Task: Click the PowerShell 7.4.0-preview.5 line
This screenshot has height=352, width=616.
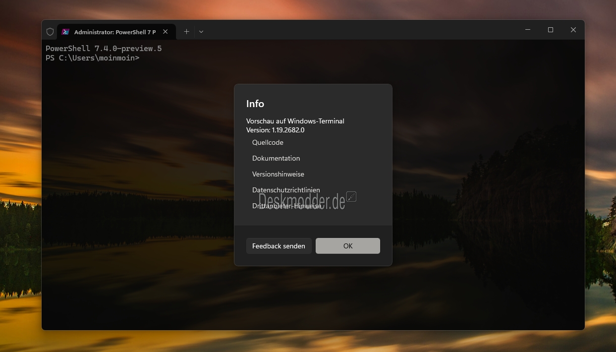Action: point(104,49)
